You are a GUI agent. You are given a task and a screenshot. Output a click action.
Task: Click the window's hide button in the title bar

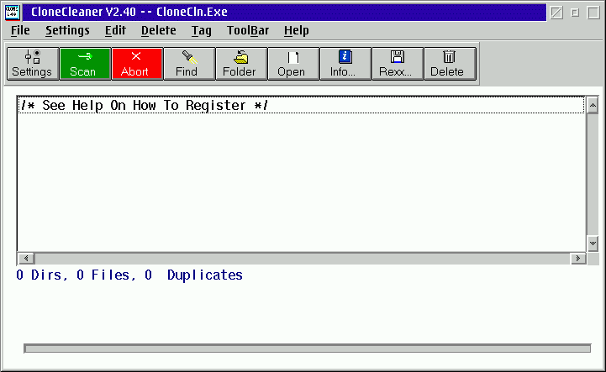click(556, 13)
